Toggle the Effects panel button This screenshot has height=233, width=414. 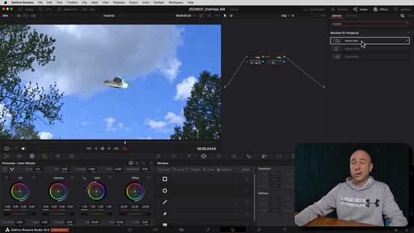[380, 9]
